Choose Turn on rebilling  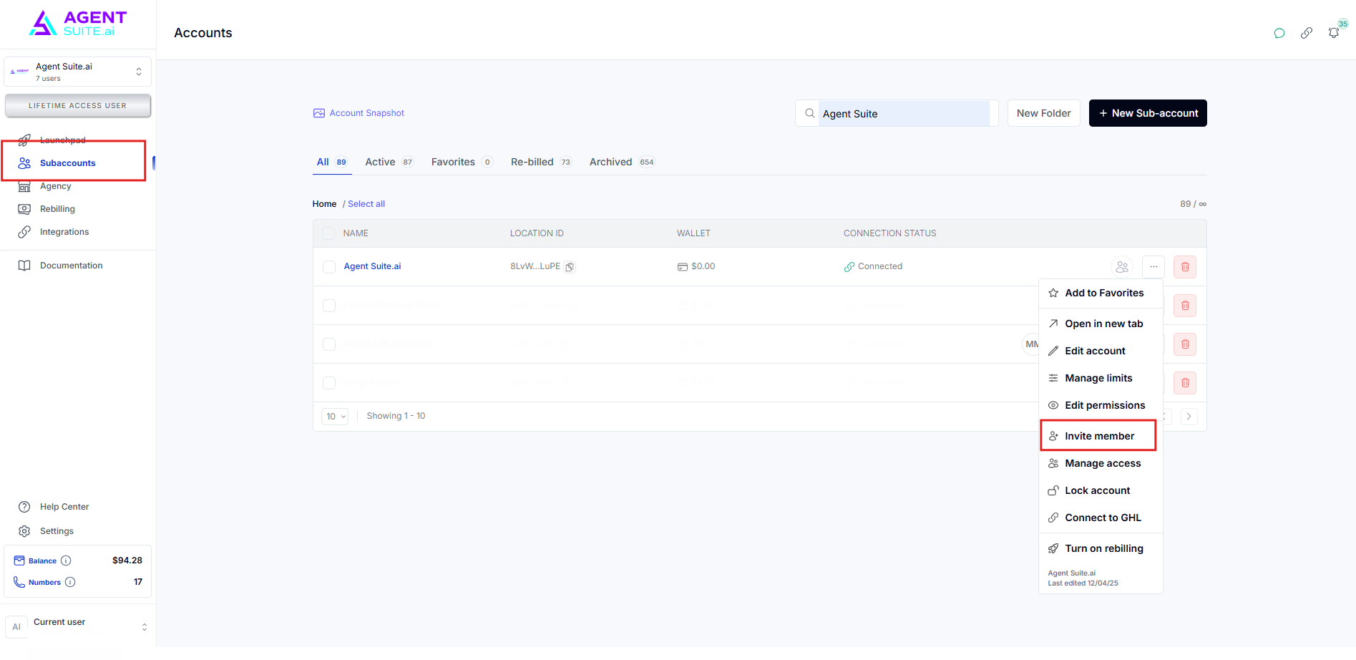1101,548
